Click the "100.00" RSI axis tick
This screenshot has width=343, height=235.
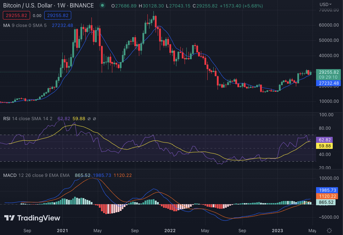(326, 114)
